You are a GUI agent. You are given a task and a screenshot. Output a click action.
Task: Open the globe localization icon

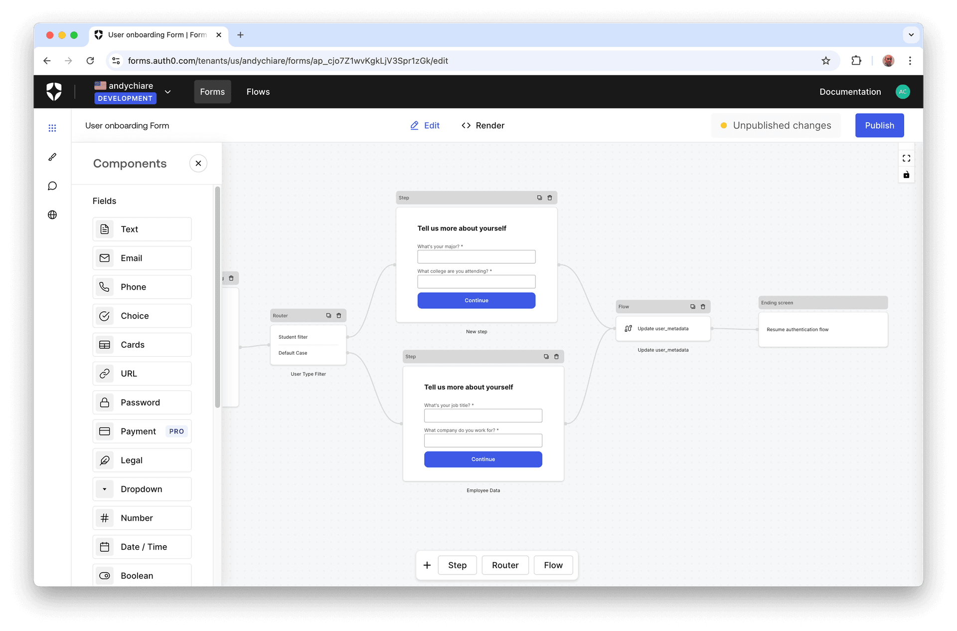point(52,215)
